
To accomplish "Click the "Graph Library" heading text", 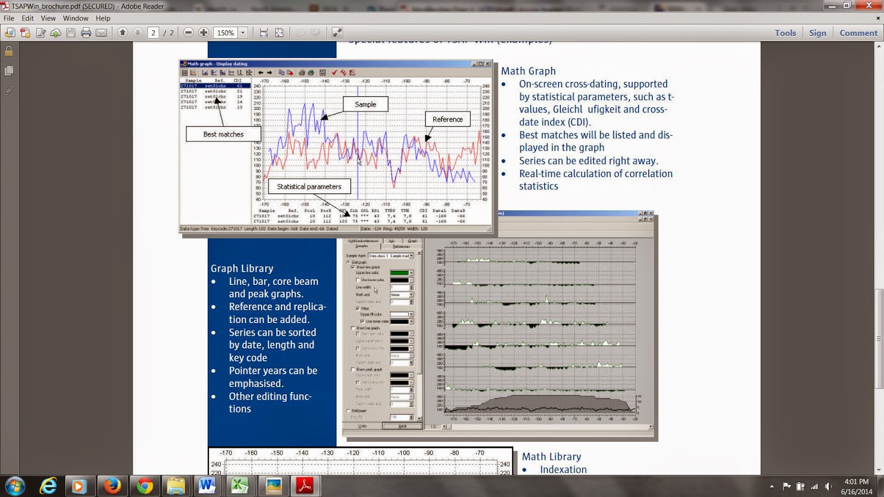I will pos(242,268).
